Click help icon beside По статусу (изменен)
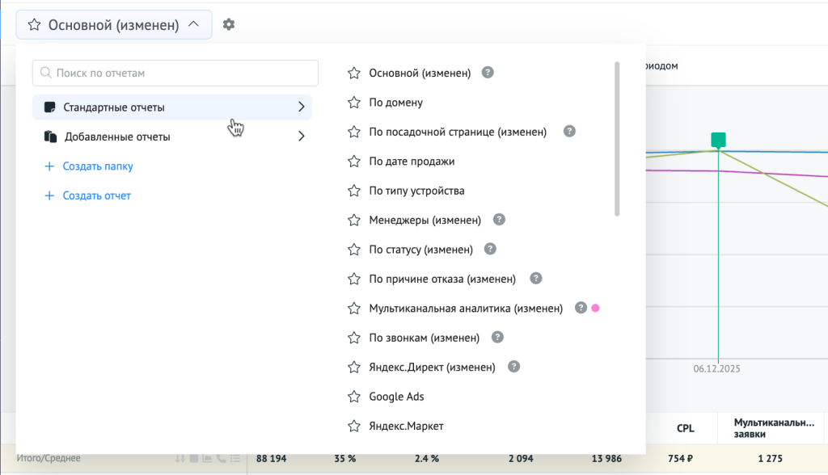The height and width of the screenshot is (475, 828). click(490, 249)
